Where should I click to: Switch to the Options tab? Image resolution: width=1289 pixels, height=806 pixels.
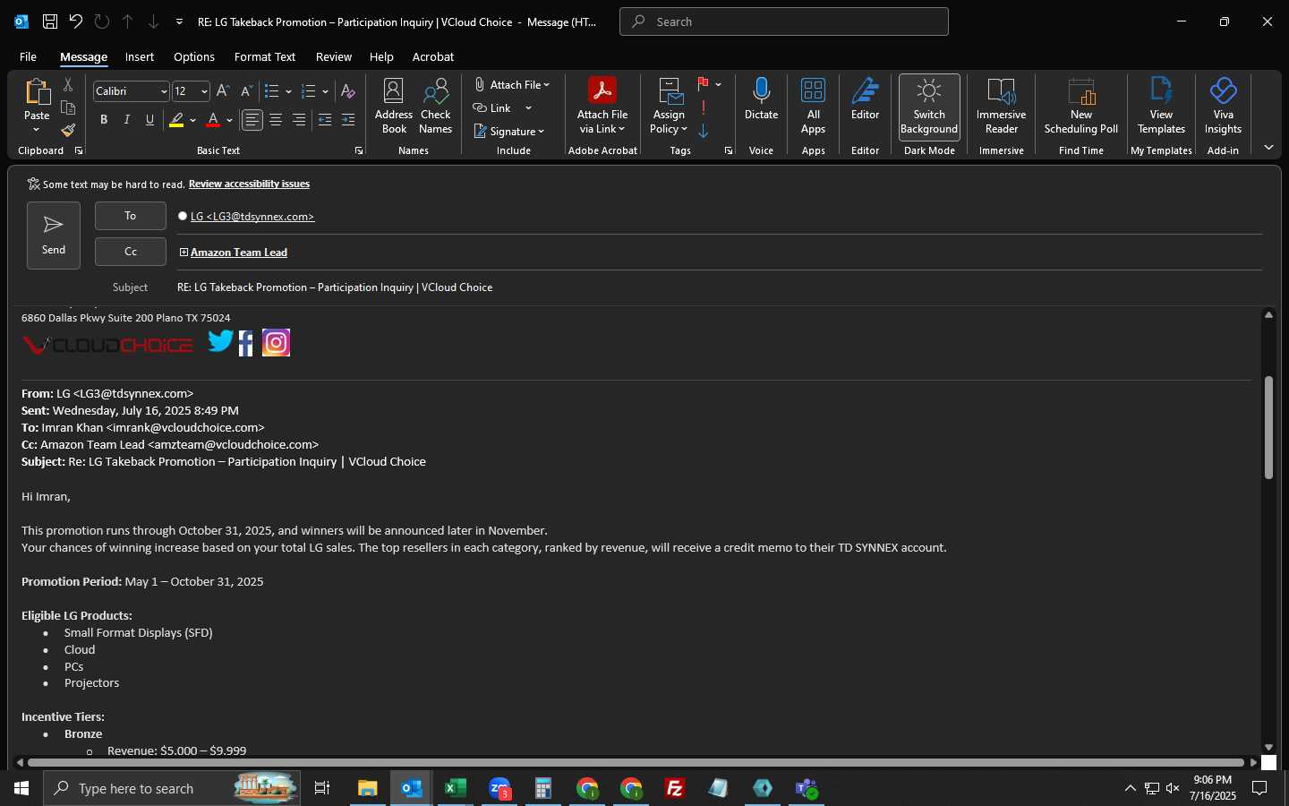[194, 56]
